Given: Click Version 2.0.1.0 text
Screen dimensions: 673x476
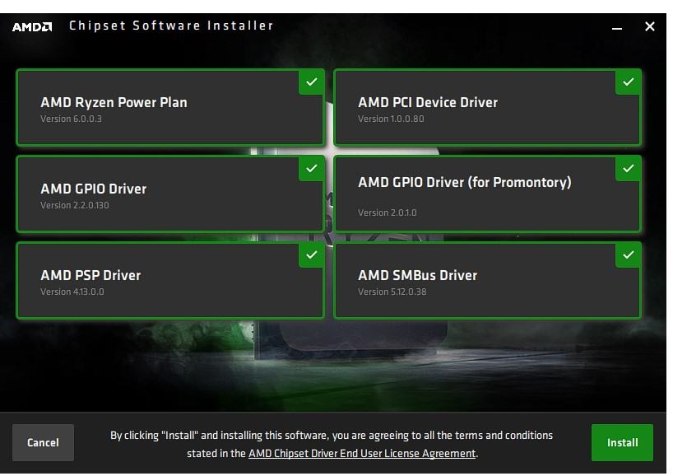Looking at the screenshot, I should 388,212.
